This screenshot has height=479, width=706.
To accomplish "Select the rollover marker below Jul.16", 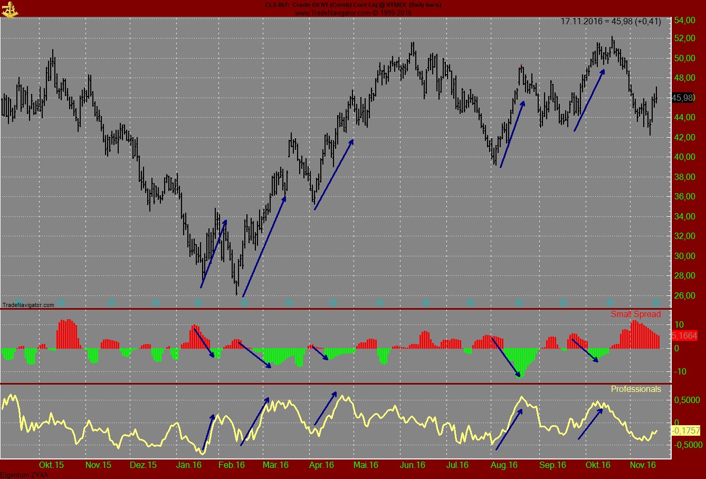I will pos(470,303).
